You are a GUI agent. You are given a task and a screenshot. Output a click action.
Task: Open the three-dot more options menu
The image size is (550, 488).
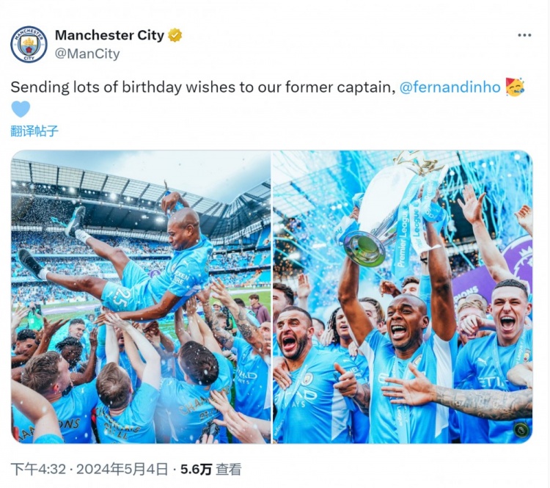click(524, 35)
